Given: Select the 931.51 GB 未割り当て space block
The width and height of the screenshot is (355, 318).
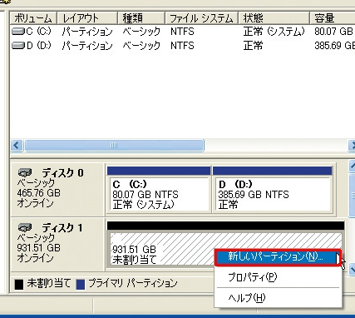Looking at the screenshot, I should click(225, 244).
